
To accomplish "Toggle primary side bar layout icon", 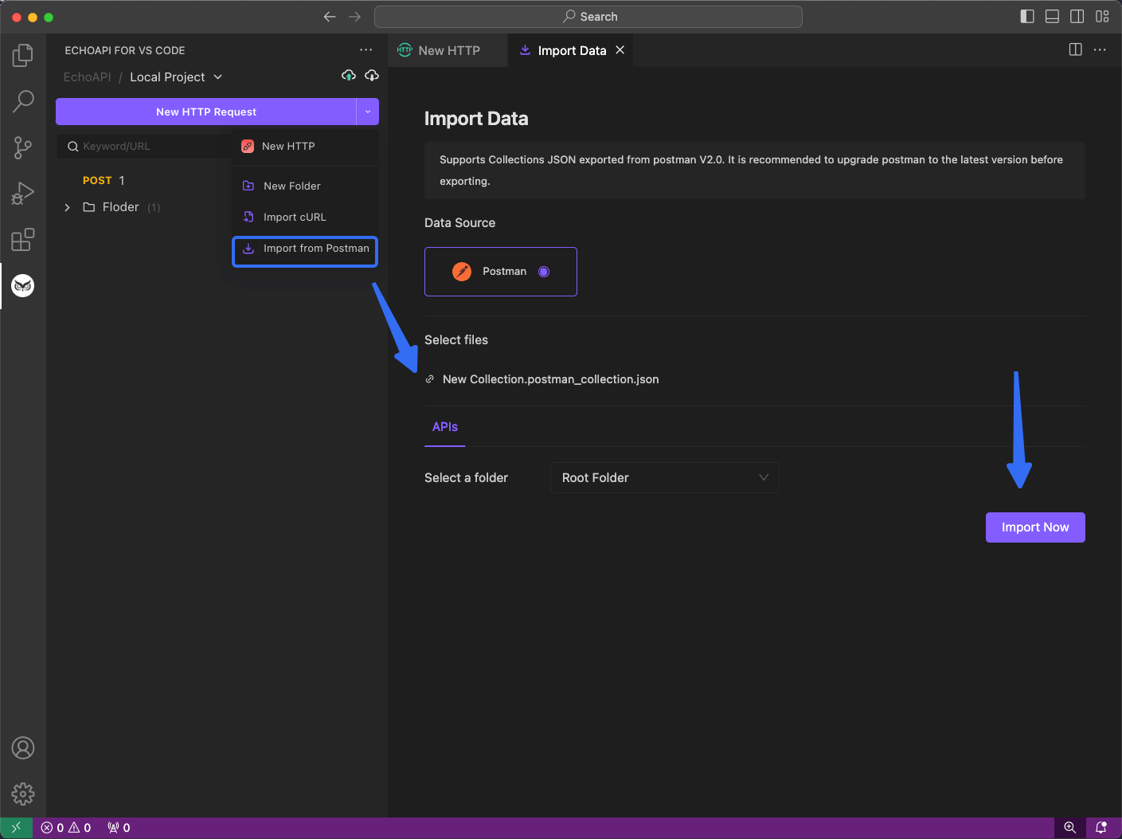I will click(x=1027, y=16).
